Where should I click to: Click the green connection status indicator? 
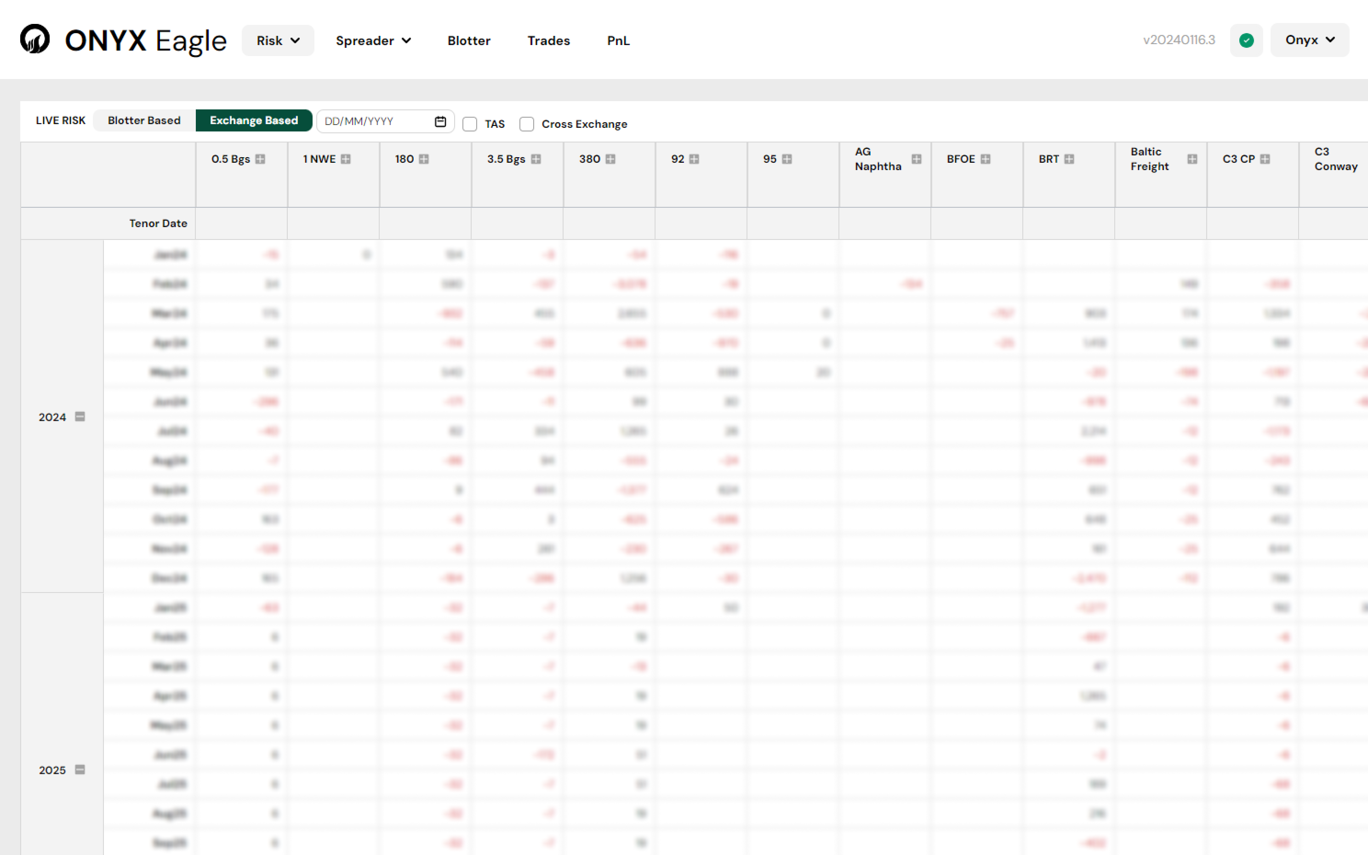[1246, 40]
